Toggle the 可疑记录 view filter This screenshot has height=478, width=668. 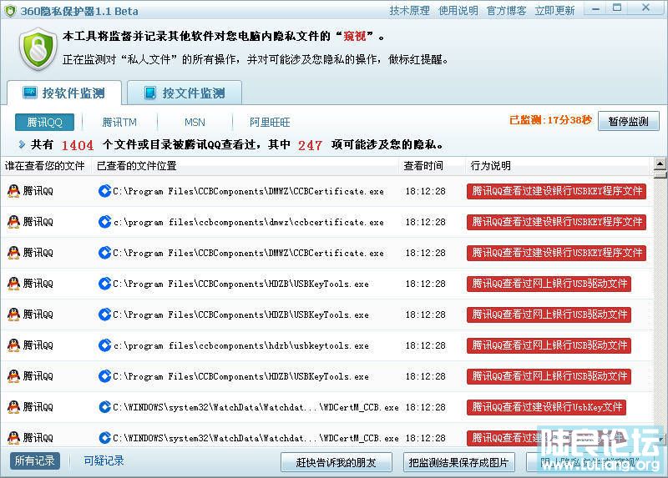click(x=104, y=460)
